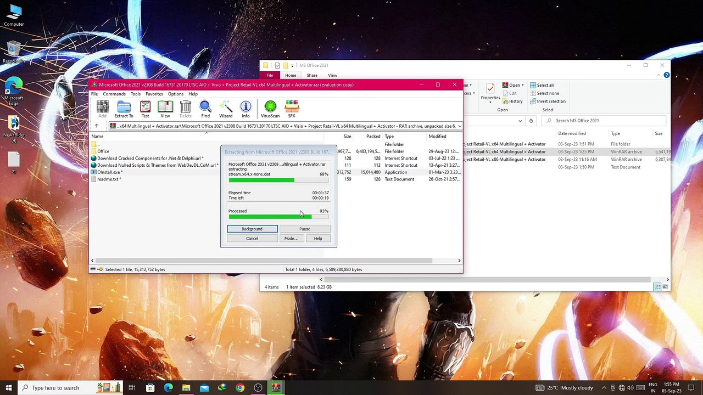The height and width of the screenshot is (395, 703).
Task: Select the Office folder in the archive
Action: (x=103, y=151)
